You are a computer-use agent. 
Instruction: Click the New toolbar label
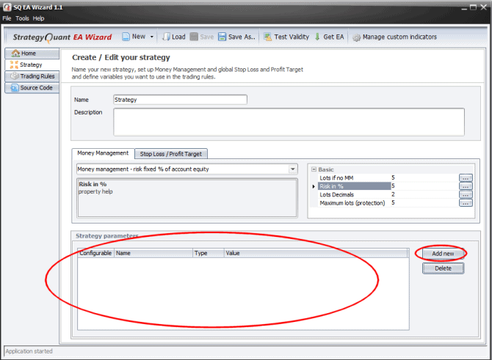coord(139,37)
